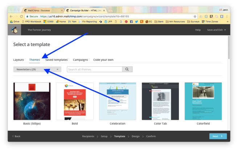238x151 pixels.
Task: Close the MailChimp | Success browser tab
Action: click(62, 11)
